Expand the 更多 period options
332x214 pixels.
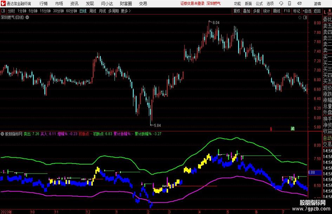(126, 11)
